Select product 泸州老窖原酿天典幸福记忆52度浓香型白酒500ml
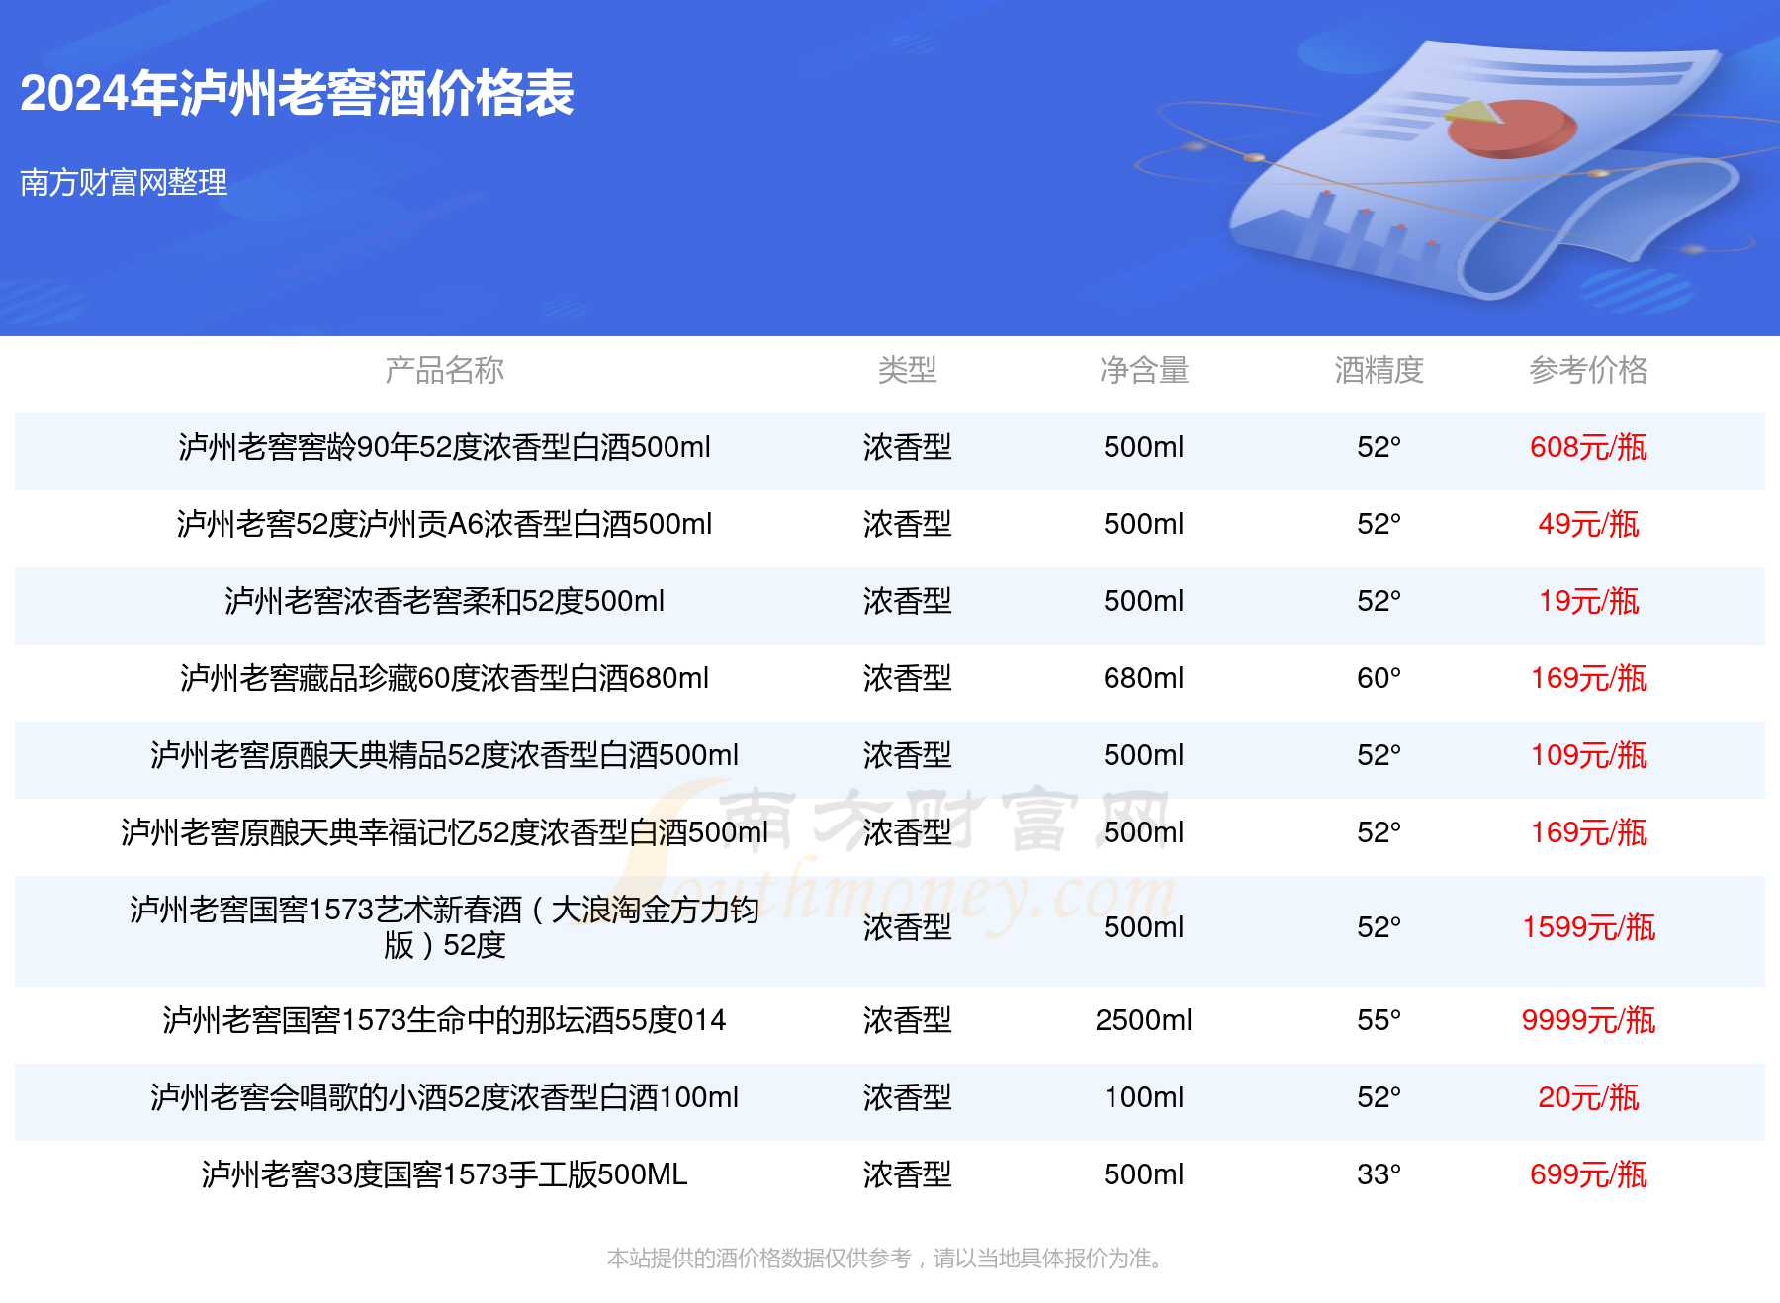Screen dimensions: 1780x1303 tap(444, 832)
